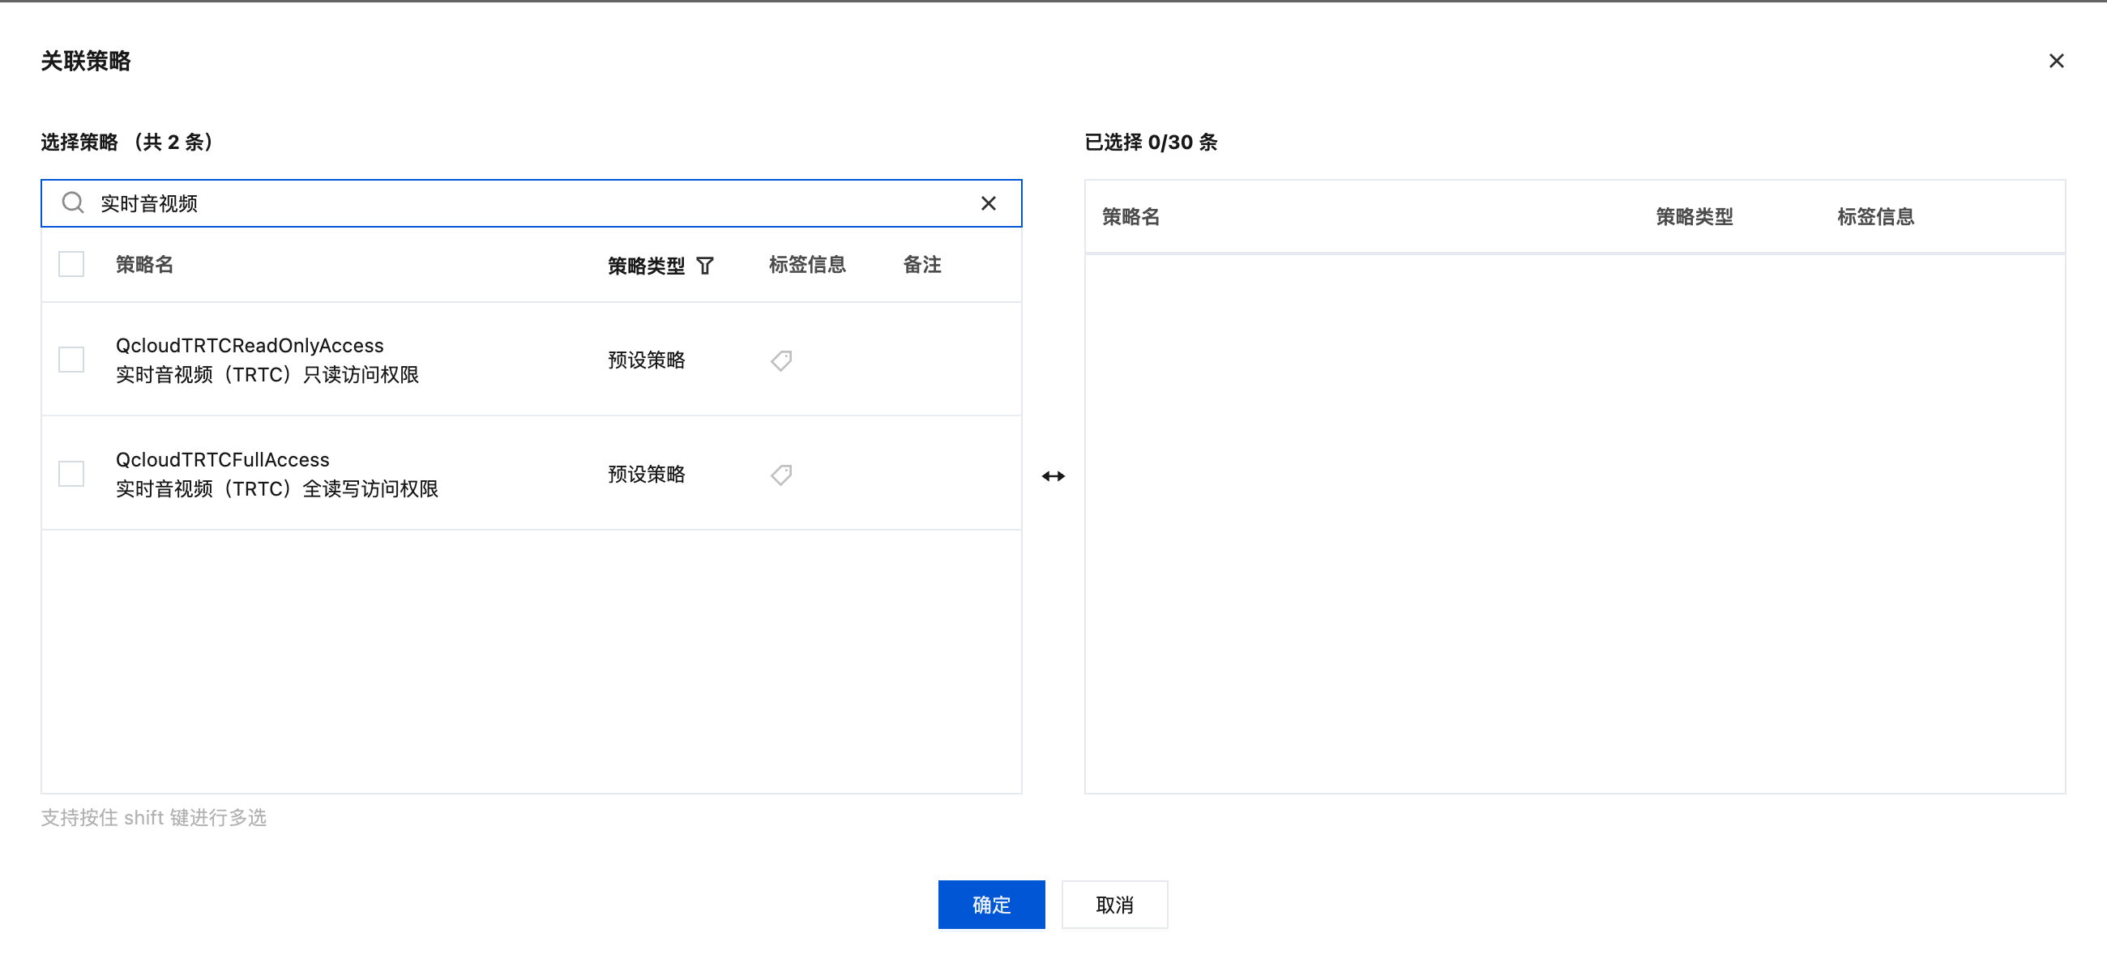
Task: Clear the policy search text
Action: pyautogui.click(x=988, y=203)
